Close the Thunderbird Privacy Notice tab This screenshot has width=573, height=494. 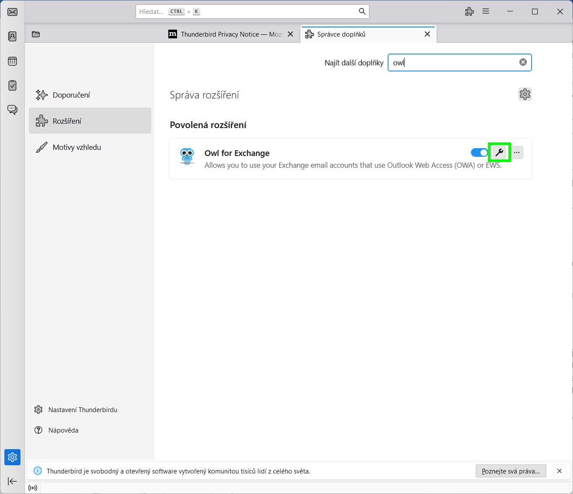point(290,34)
